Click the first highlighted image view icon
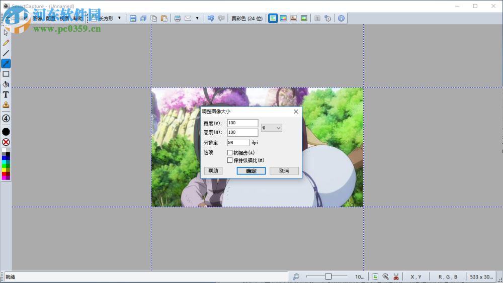The image size is (503, 283). click(x=273, y=18)
